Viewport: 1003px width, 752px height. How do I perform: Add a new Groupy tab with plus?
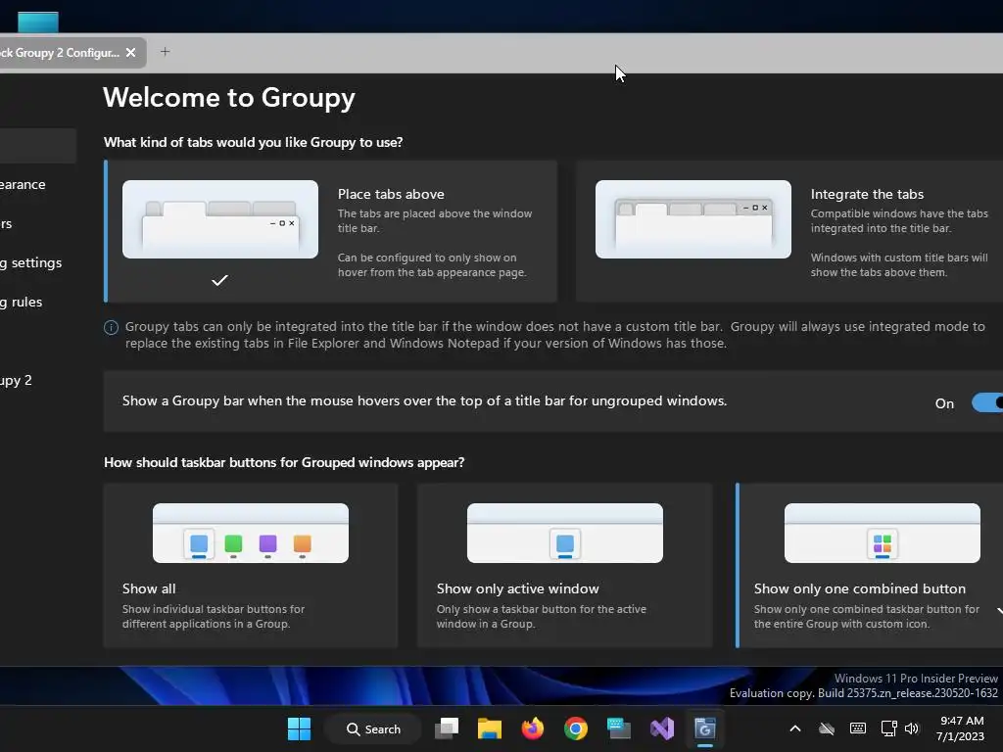pos(165,52)
